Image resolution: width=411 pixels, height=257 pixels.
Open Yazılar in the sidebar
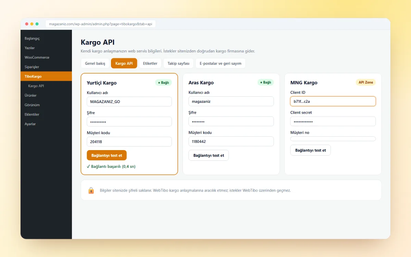(46, 48)
